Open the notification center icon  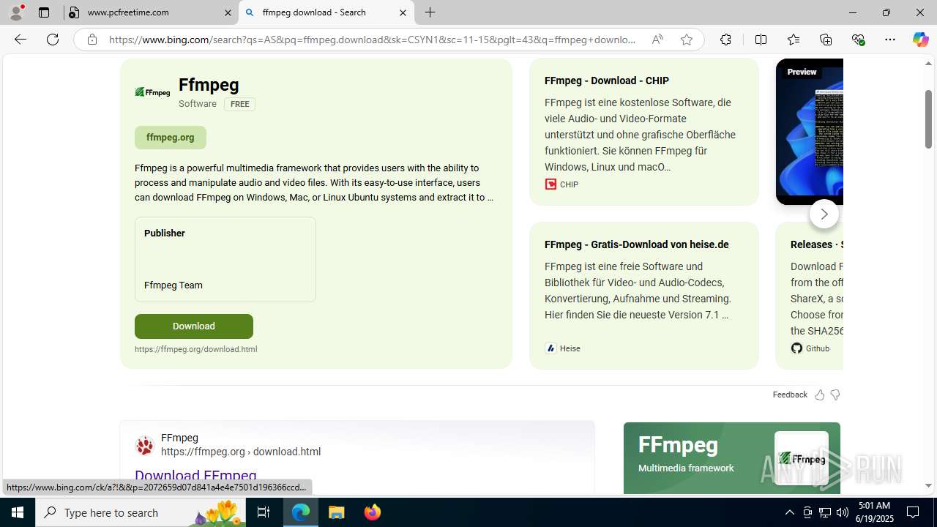click(913, 512)
